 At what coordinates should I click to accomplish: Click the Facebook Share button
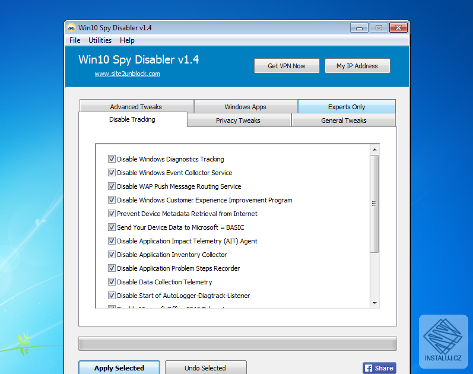(x=379, y=368)
